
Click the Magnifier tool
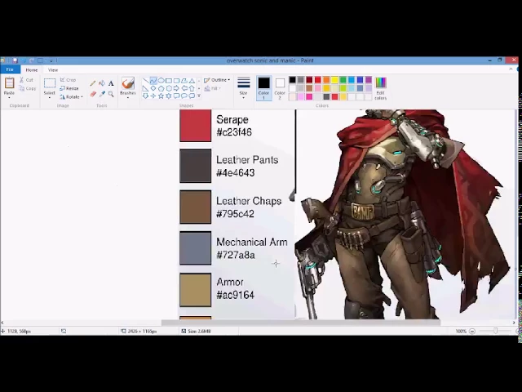click(111, 93)
